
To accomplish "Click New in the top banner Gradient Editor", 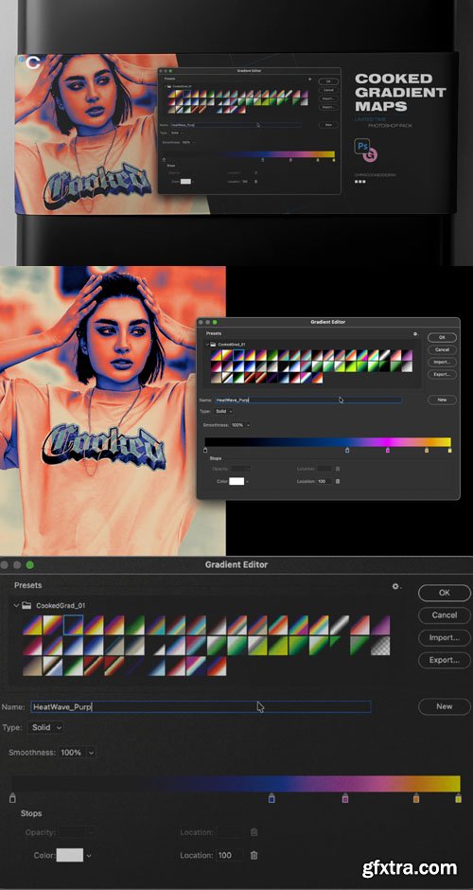I will tap(328, 125).
